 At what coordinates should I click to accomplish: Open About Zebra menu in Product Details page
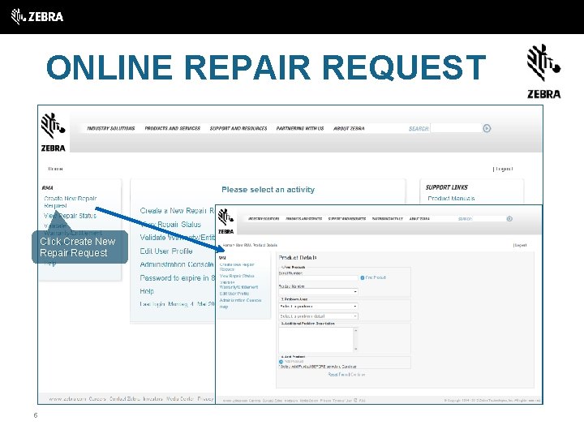coord(419,219)
